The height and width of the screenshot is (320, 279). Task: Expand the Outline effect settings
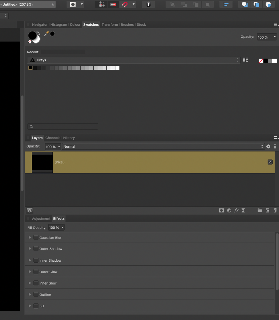click(30, 295)
